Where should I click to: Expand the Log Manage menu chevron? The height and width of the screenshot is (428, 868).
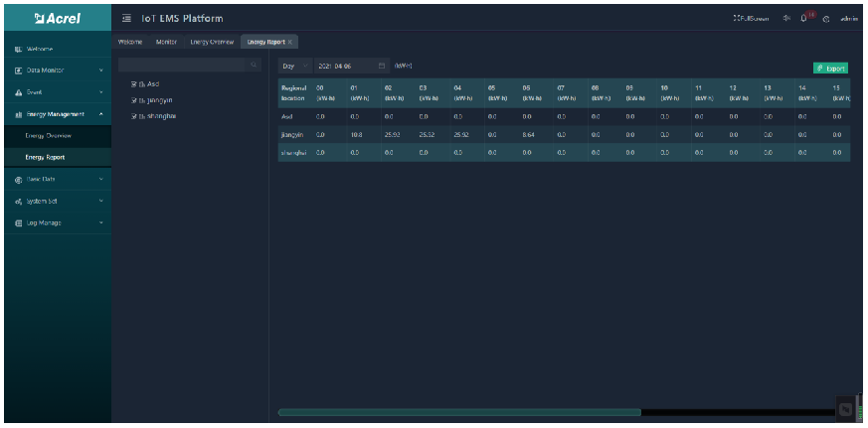(100, 222)
